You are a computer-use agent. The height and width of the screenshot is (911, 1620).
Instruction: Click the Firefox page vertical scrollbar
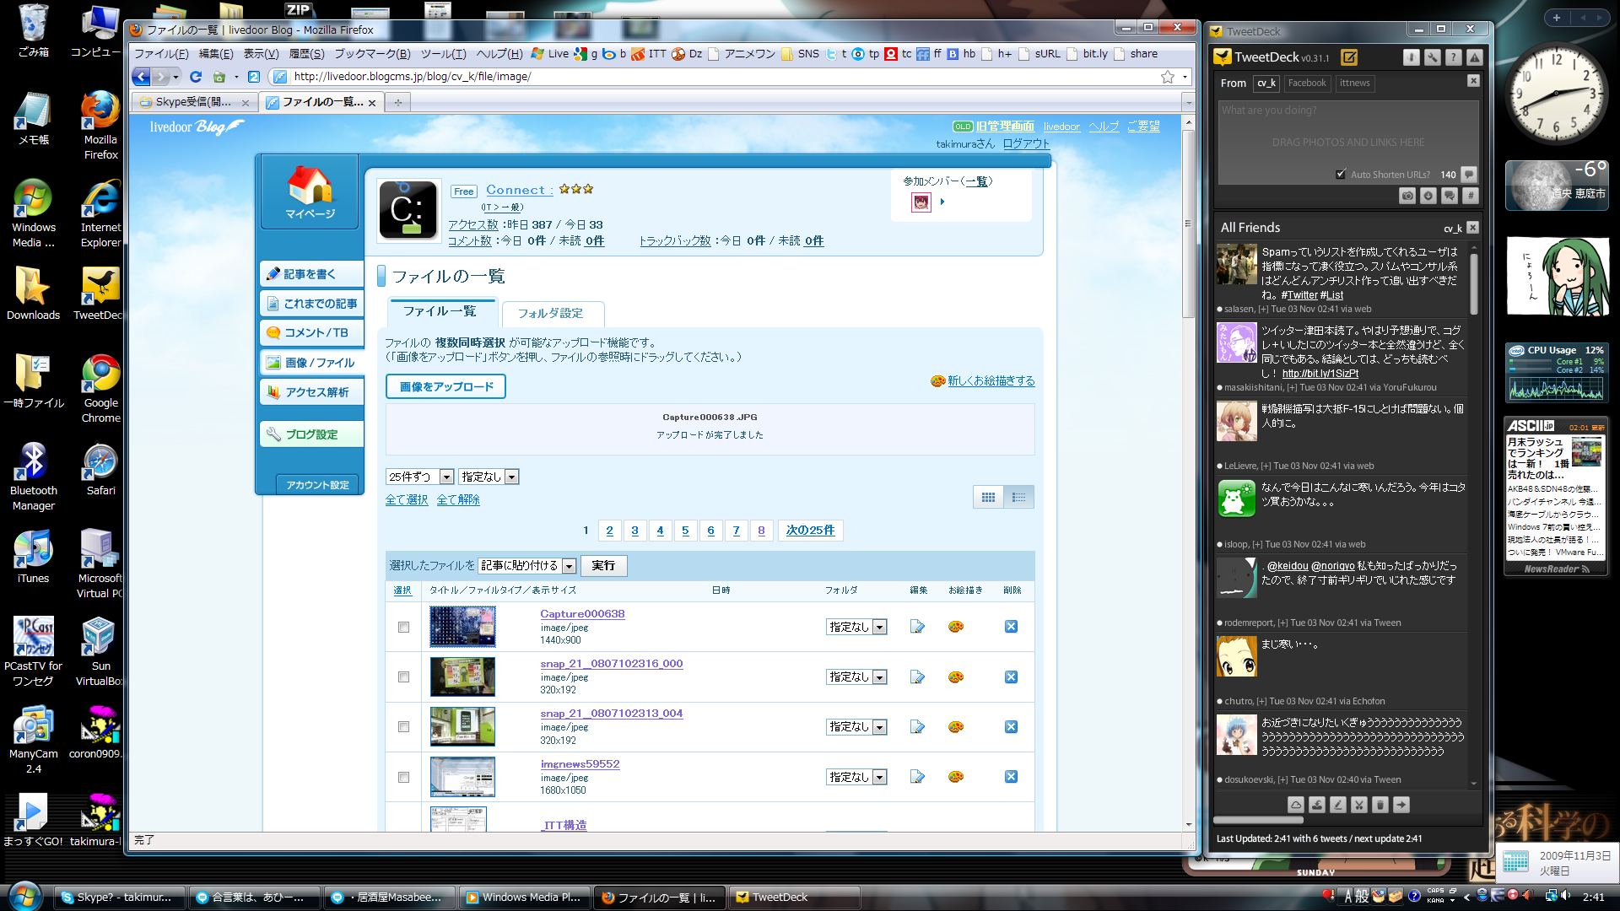(1189, 224)
